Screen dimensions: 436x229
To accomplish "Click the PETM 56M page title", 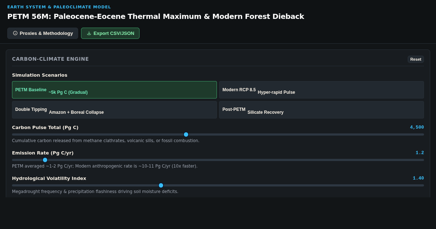I will (156, 16).
